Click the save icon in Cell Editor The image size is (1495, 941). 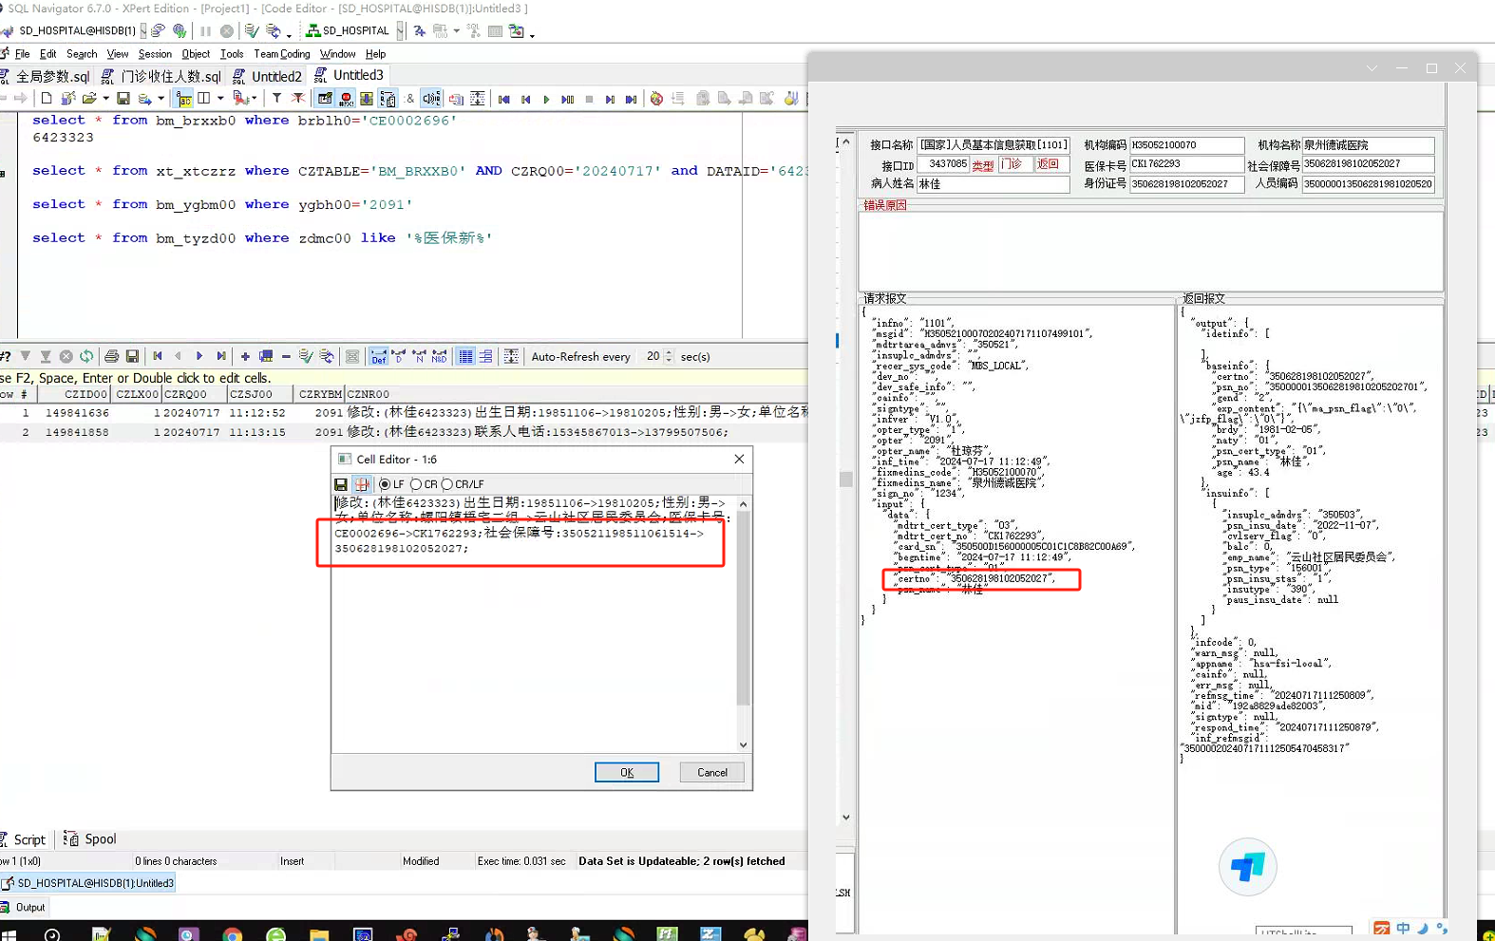point(341,484)
